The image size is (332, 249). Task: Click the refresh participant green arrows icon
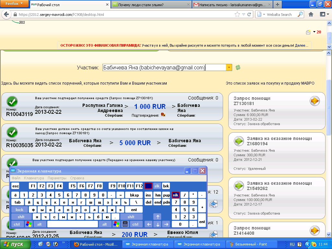tap(238, 67)
